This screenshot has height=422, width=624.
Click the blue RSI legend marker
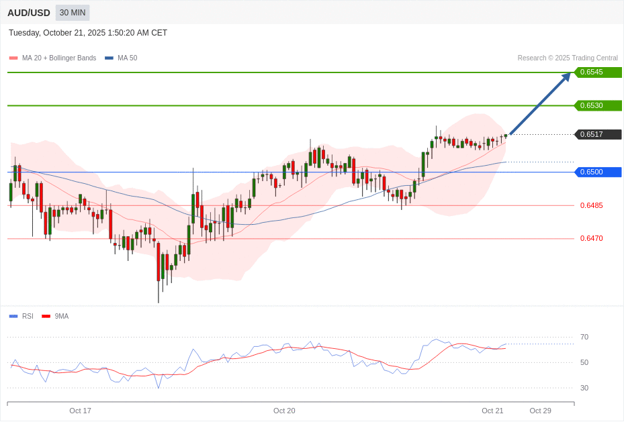tap(13, 316)
